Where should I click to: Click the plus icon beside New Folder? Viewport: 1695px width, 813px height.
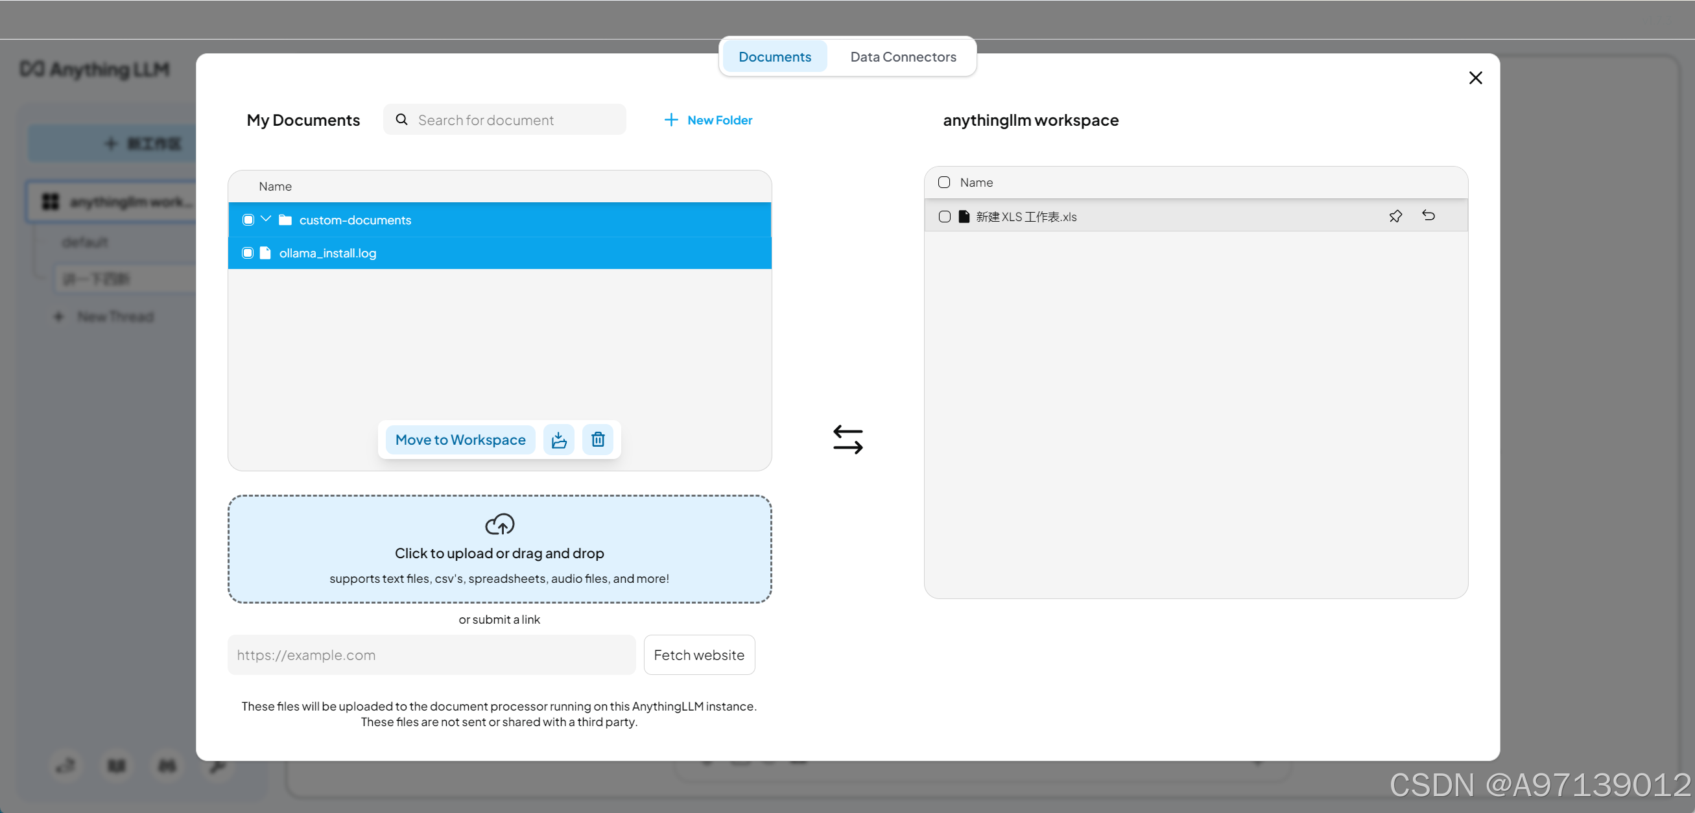point(670,120)
